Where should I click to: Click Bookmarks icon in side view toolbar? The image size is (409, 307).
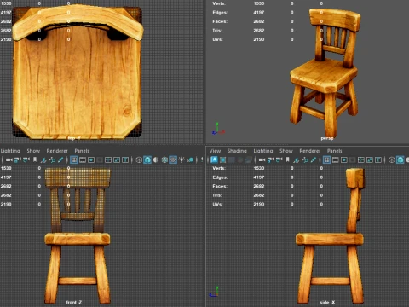coord(287,159)
